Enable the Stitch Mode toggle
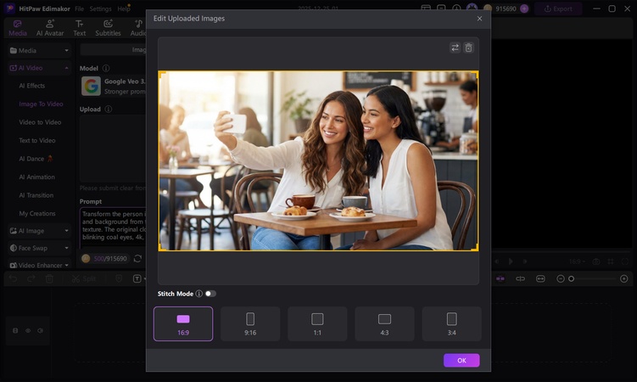Viewport: 637px width, 382px height. coord(210,294)
